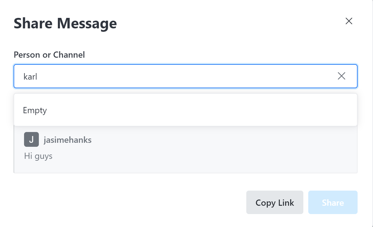The width and height of the screenshot is (373, 227).
Task: Click blank space in the suggestions dropdown panel
Action: 200,110
